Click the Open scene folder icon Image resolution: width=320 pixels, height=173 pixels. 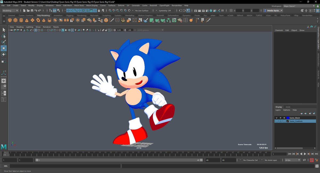[28, 11]
